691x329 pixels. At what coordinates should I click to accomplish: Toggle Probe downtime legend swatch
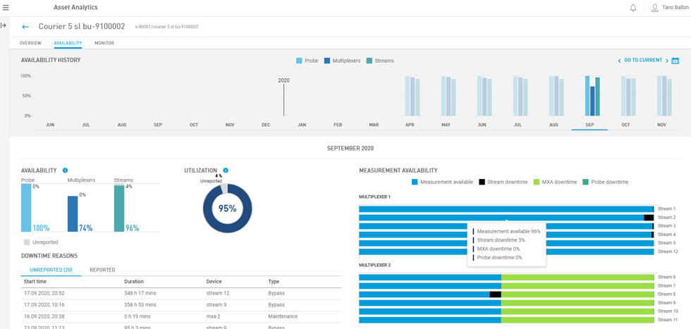pyautogui.click(x=585, y=182)
